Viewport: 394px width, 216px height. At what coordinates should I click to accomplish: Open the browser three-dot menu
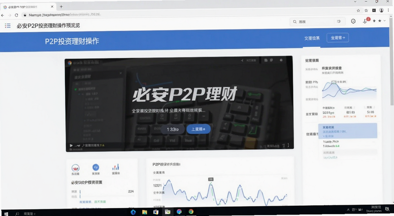[x=389, y=10]
